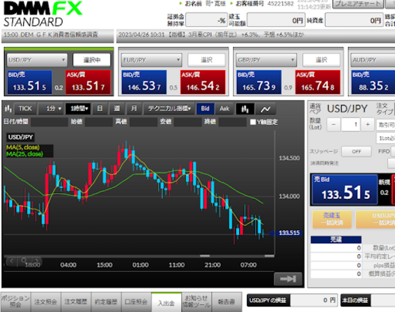395x312 pixels.
Task: Open the 入出金 tab
Action: click(167, 302)
